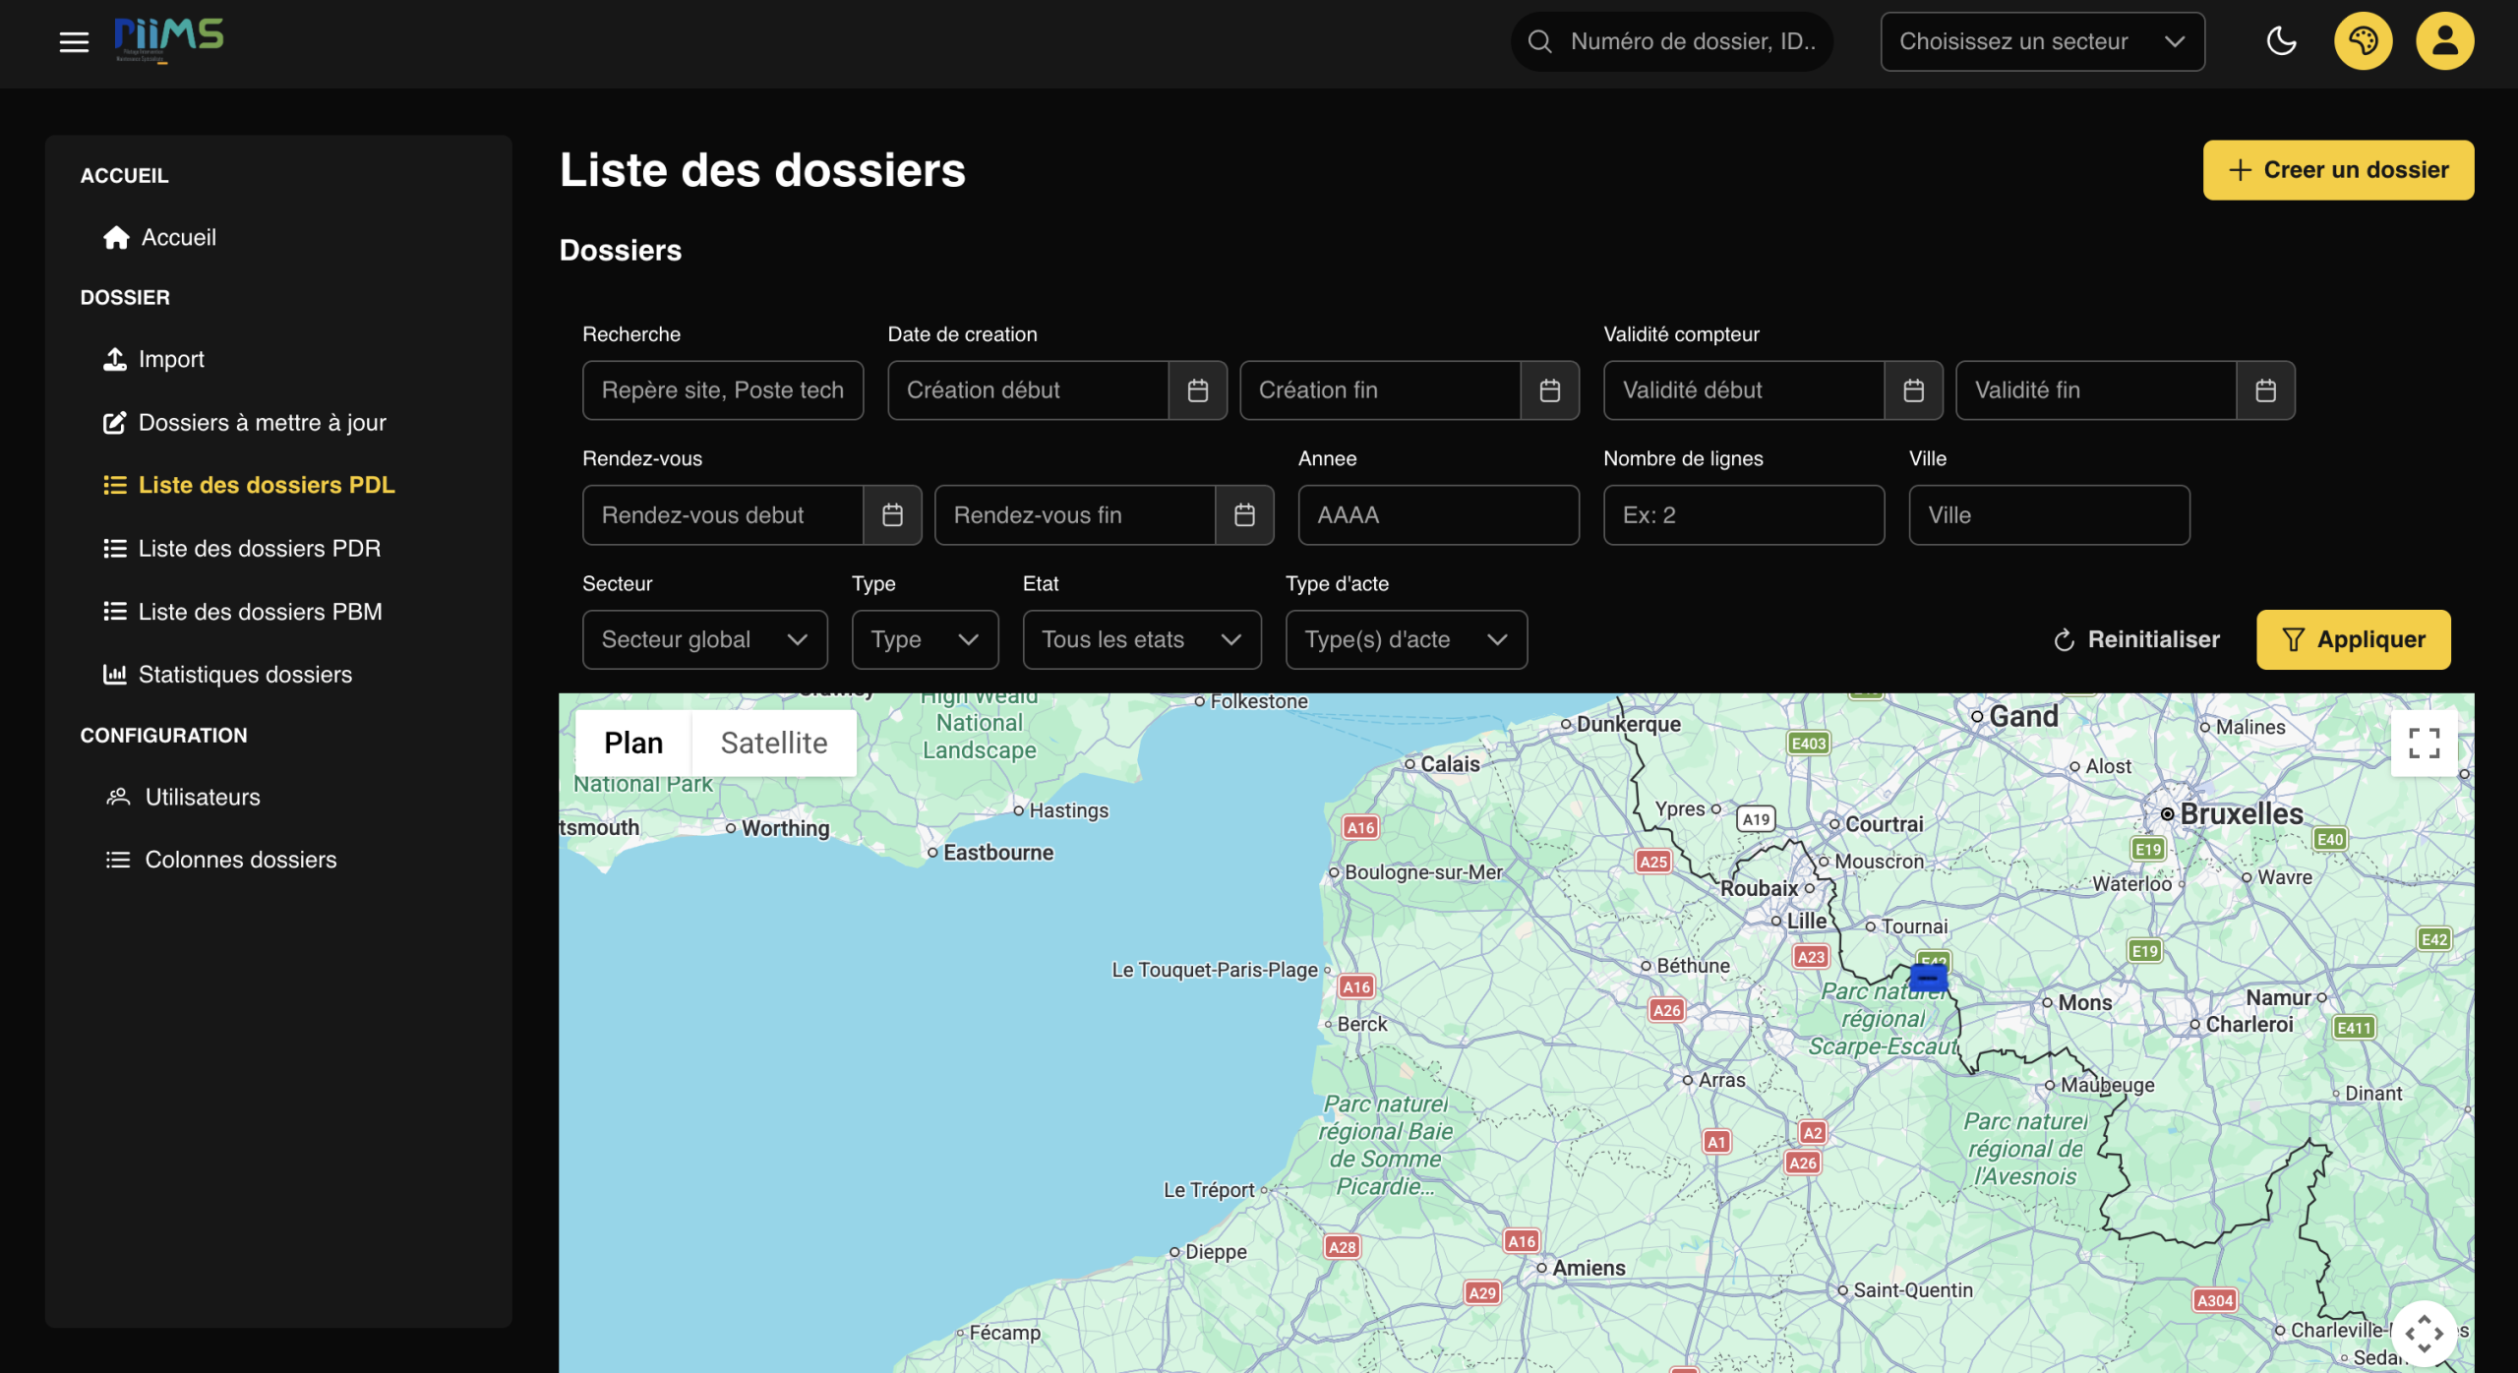Switch map to Satellite view
This screenshot has width=2518, height=1373.
(x=773, y=744)
